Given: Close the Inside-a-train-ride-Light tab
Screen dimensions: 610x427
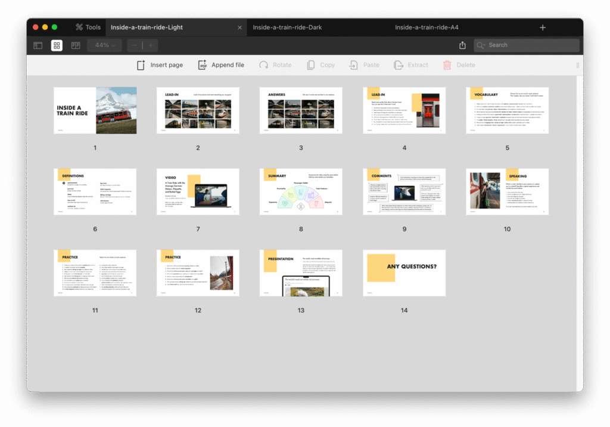Looking at the screenshot, I should [240, 27].
